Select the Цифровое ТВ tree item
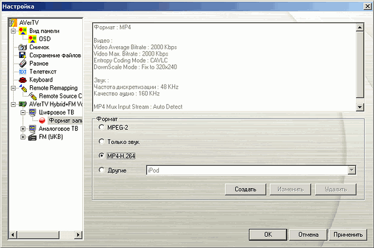 click(57, 112)
